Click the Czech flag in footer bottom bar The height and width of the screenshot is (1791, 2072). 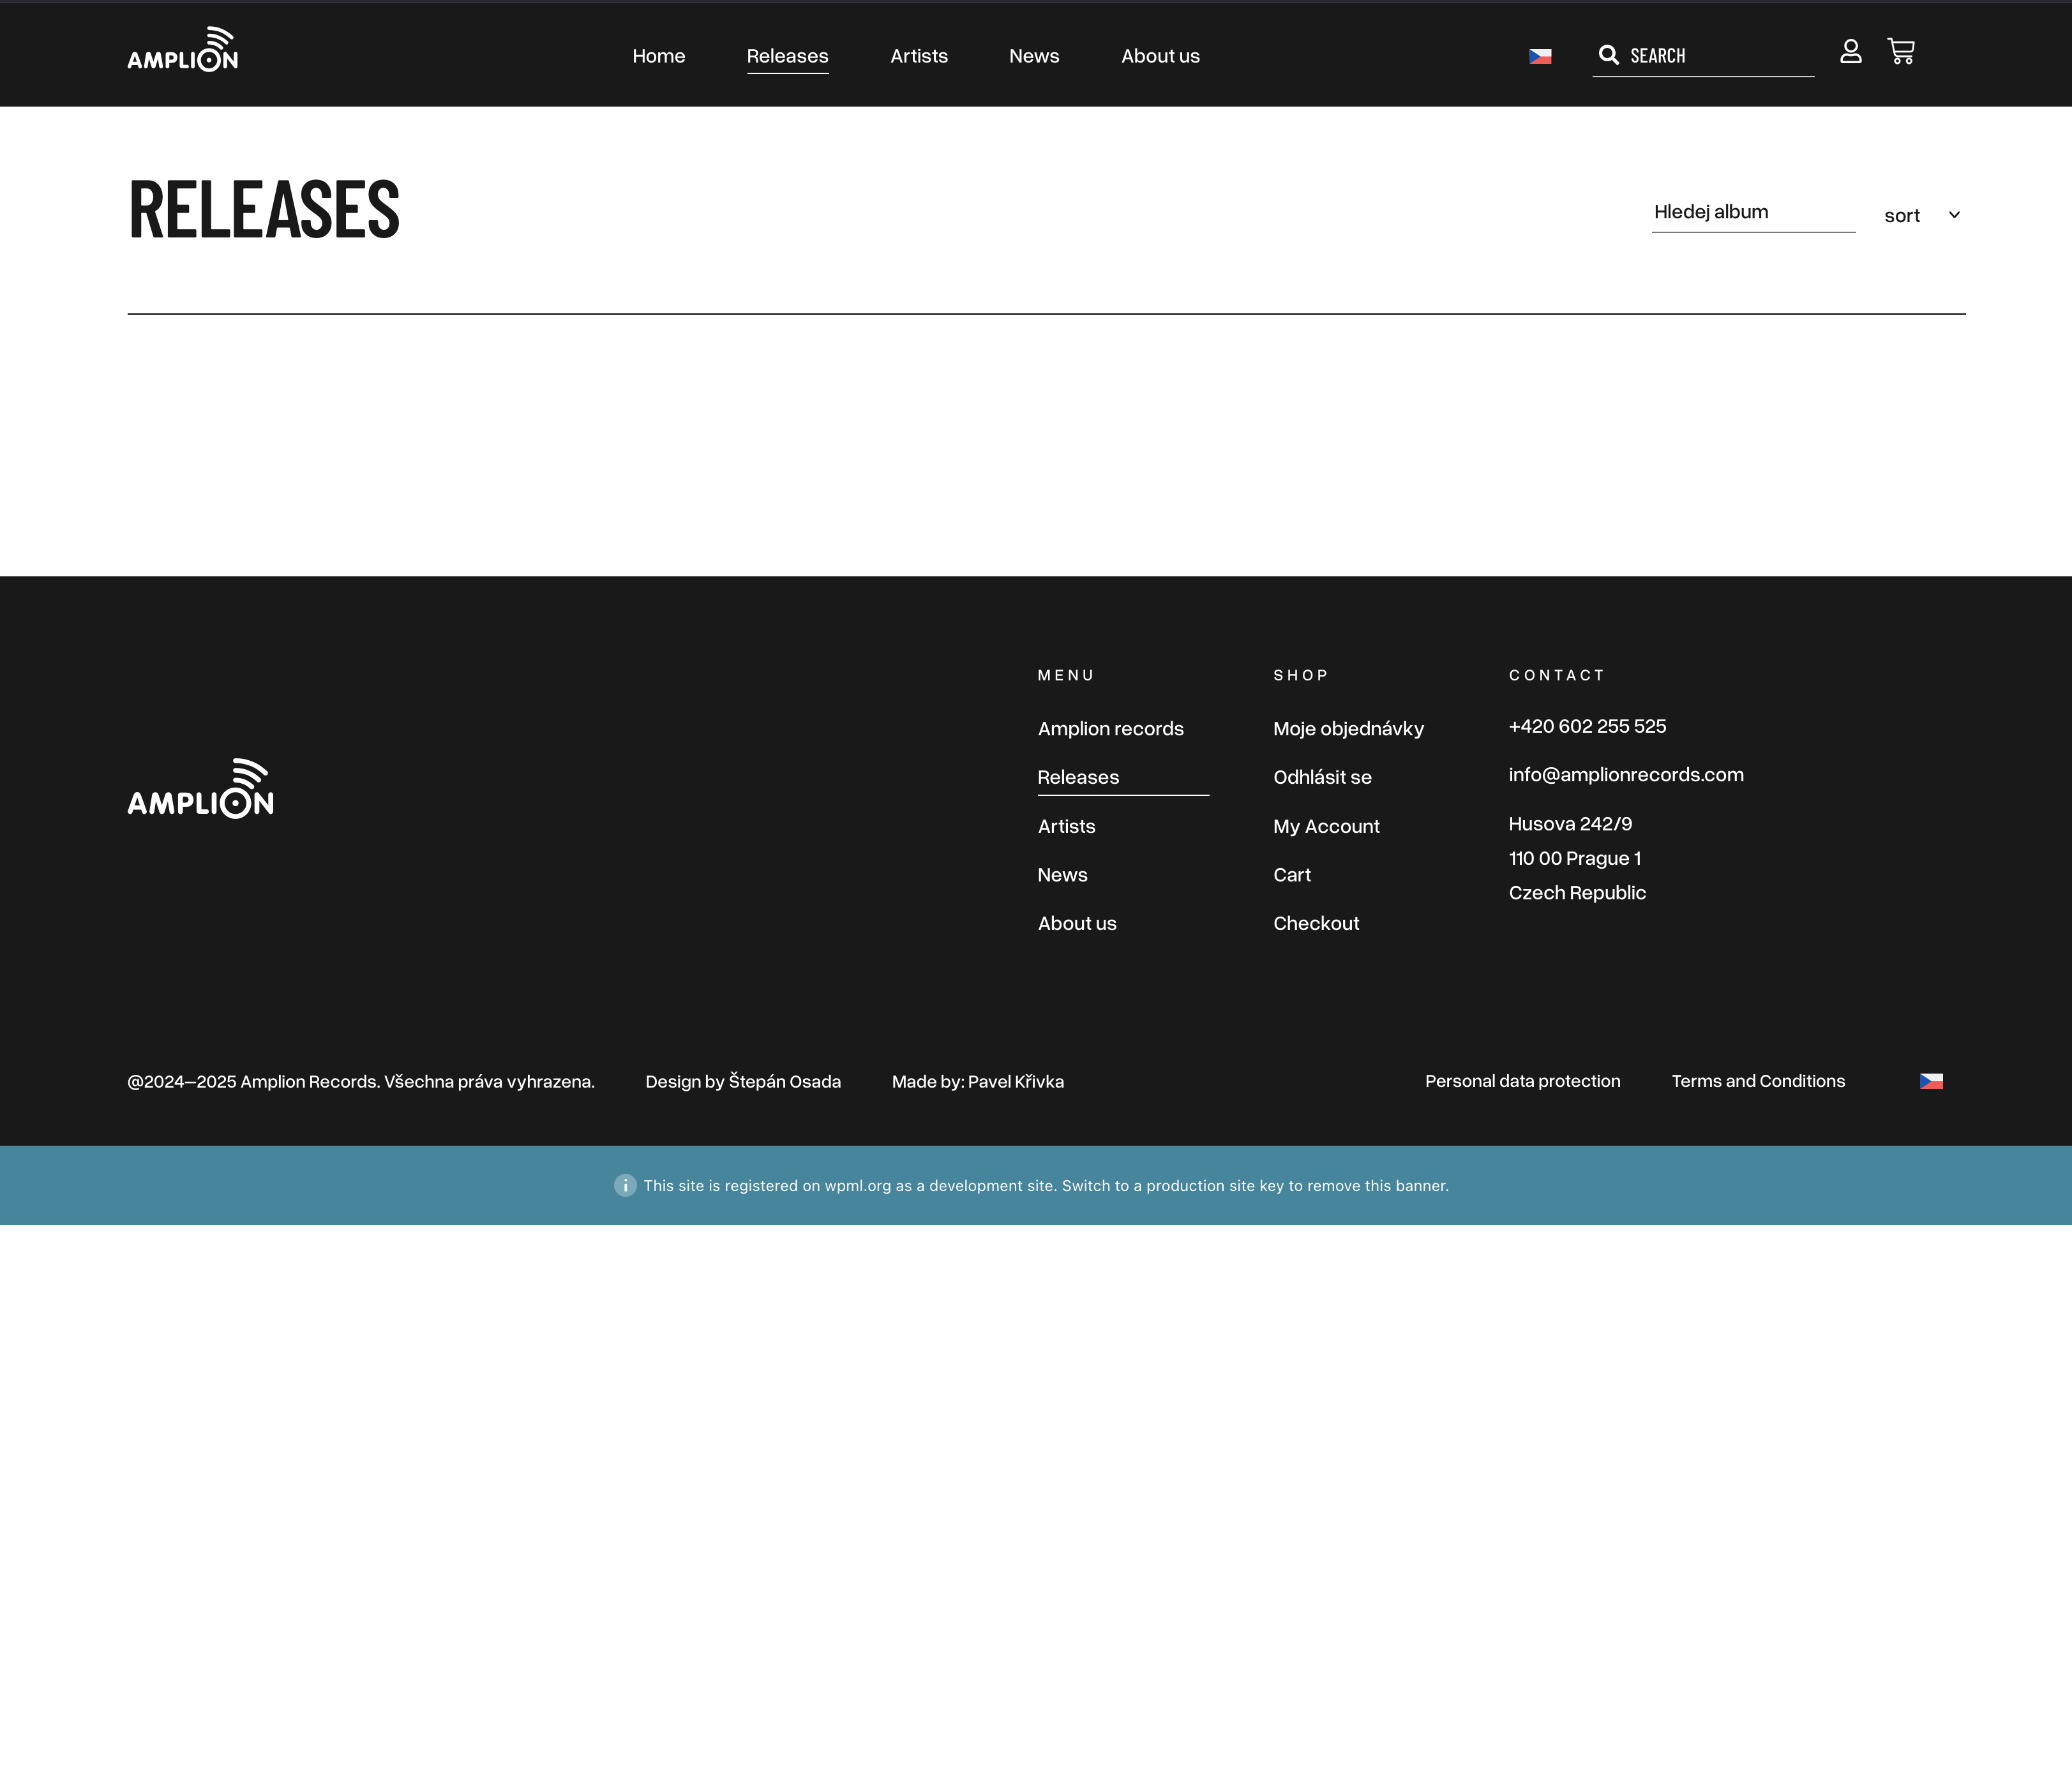(x=1931, y=1081)
